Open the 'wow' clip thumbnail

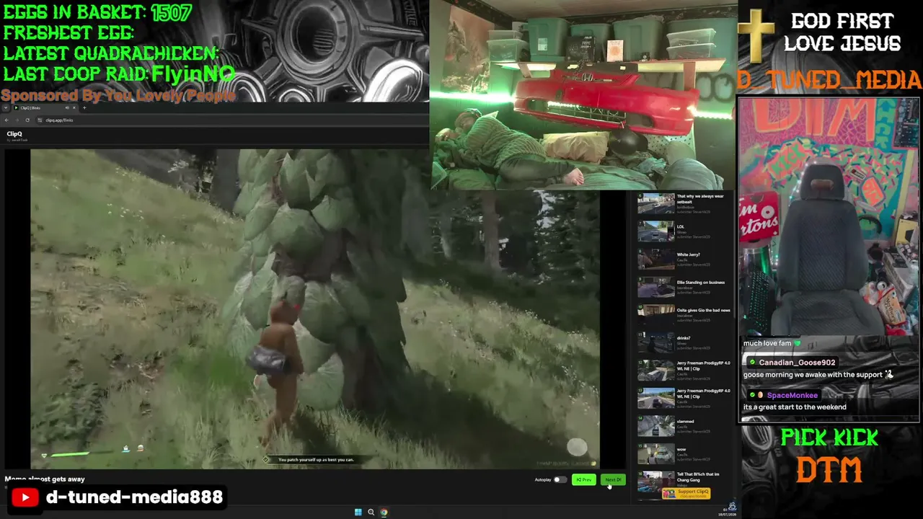tap(655, 454)
